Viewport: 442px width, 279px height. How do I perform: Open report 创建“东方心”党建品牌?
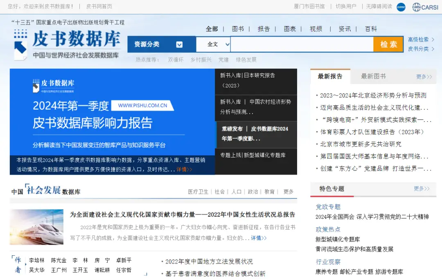(376, 169)
